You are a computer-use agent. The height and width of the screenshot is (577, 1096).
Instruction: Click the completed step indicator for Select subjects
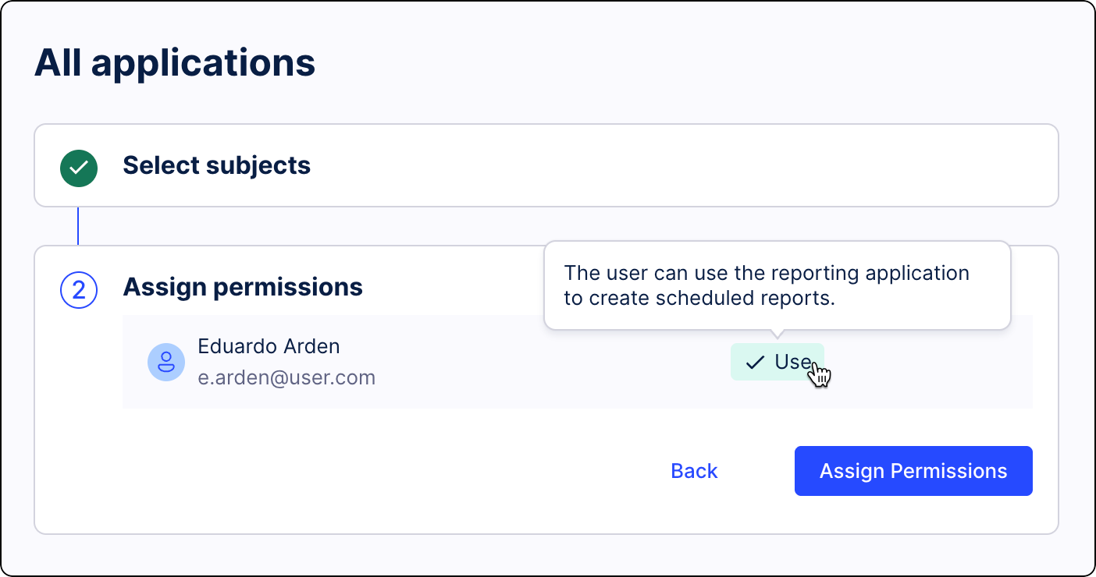78,165
